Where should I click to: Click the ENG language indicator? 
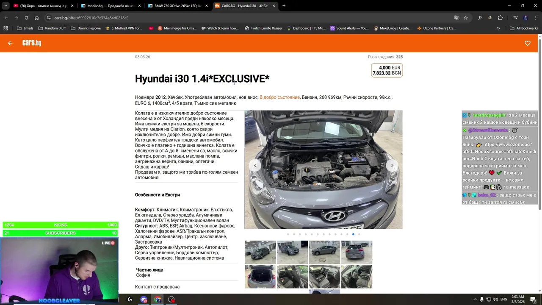[x=504, y=299]
